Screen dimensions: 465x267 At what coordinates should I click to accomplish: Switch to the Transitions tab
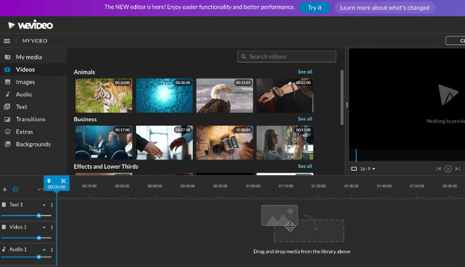tap(31, 119)
